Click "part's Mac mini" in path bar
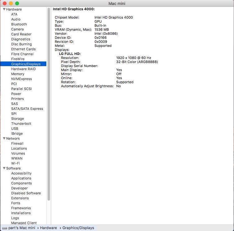Image resolution: width=234 pixels, height=231 pixels. [22, 228]
